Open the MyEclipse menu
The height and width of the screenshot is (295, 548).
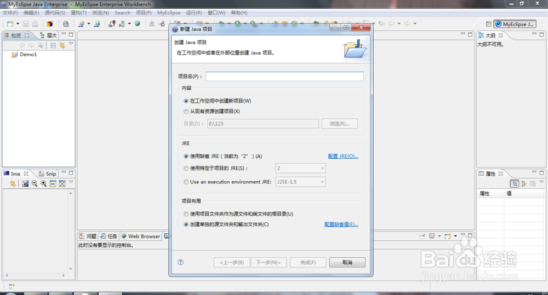click(x=169, y=13)
